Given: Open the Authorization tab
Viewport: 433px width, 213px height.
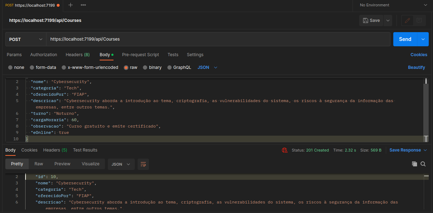Looking at the screenshot, I should [44, 55].
